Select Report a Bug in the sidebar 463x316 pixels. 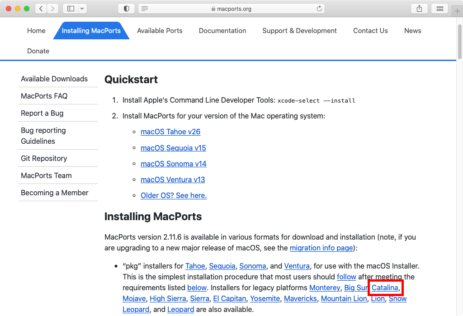(x=42, y=113)
